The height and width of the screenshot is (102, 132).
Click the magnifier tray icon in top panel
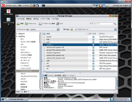pos(101,5)
